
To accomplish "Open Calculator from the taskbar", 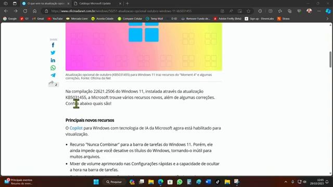I will [x=189, y=182].
